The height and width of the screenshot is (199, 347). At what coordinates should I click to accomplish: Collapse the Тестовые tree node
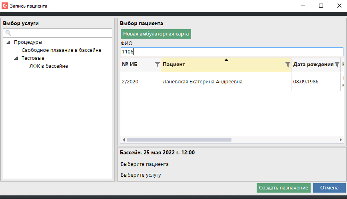coord(16,58)
